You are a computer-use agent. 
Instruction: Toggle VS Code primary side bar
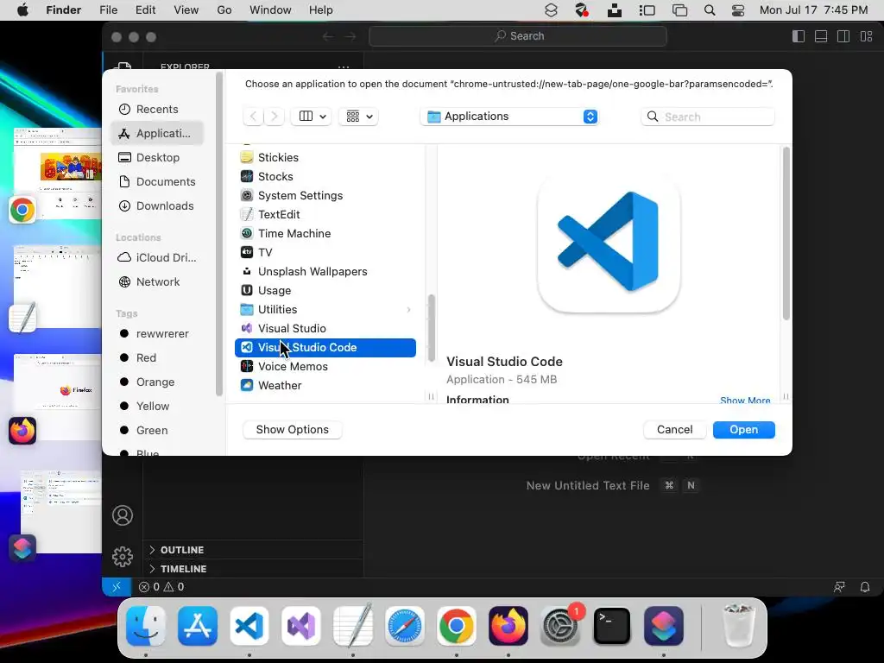(799, 36)
